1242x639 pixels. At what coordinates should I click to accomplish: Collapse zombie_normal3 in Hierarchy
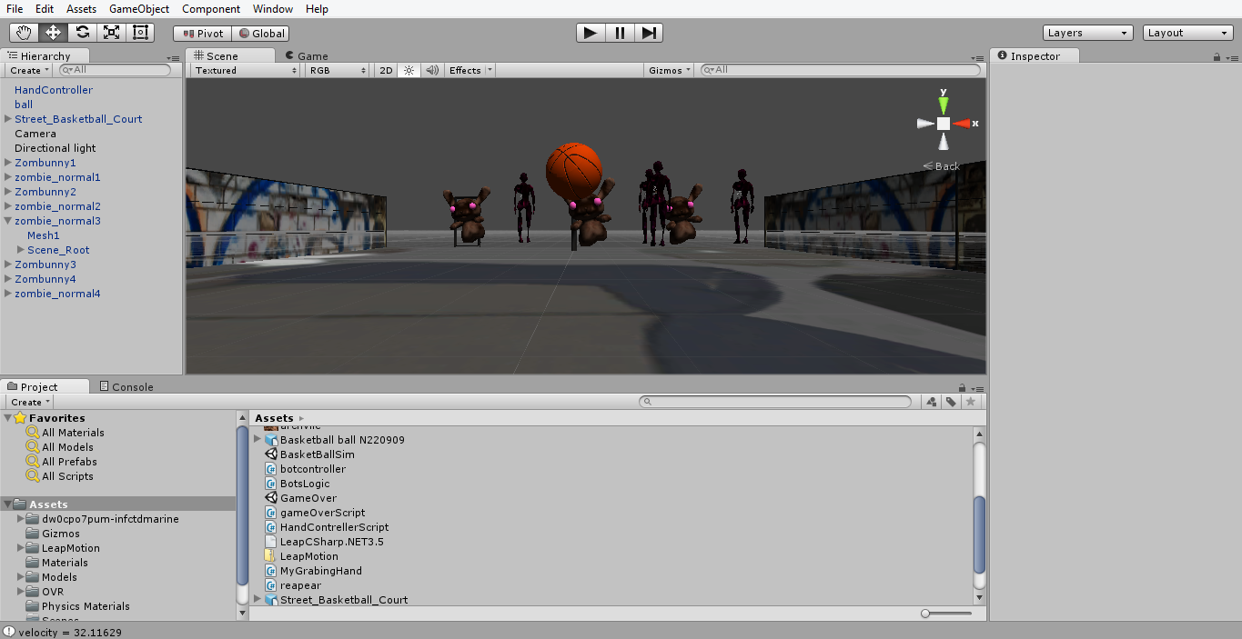click(x=8, y=221)
